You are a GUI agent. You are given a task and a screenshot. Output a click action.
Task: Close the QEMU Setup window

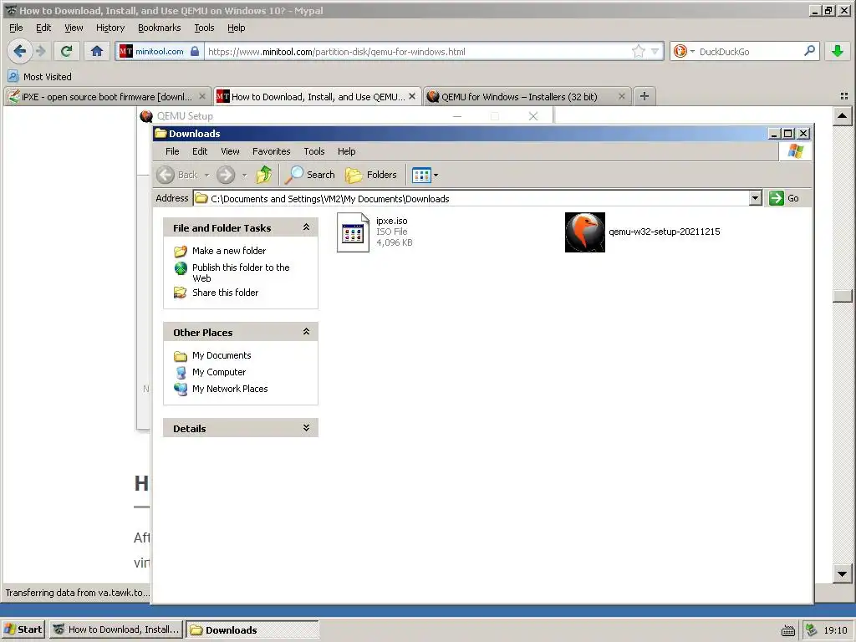click(533, 115)
